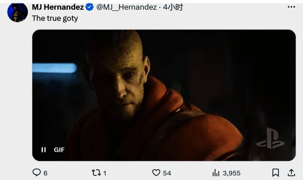Open the tweet via the 4小时 timestamp

tap(173, 7)
